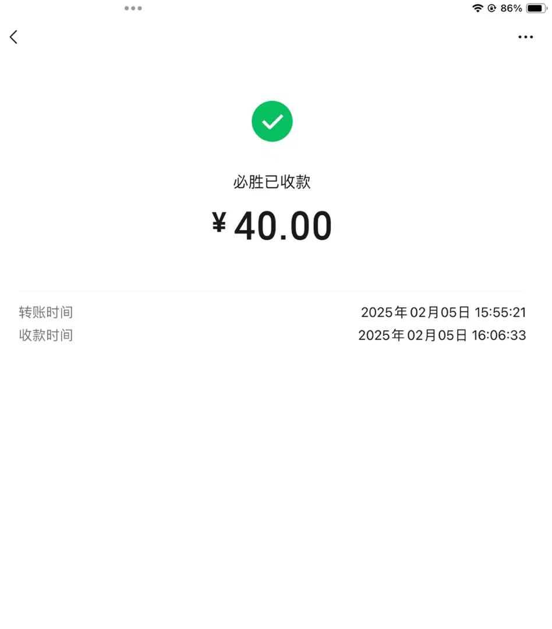Tap the green success checkmark
Screen dimensions: 552x629
point(272,121)
